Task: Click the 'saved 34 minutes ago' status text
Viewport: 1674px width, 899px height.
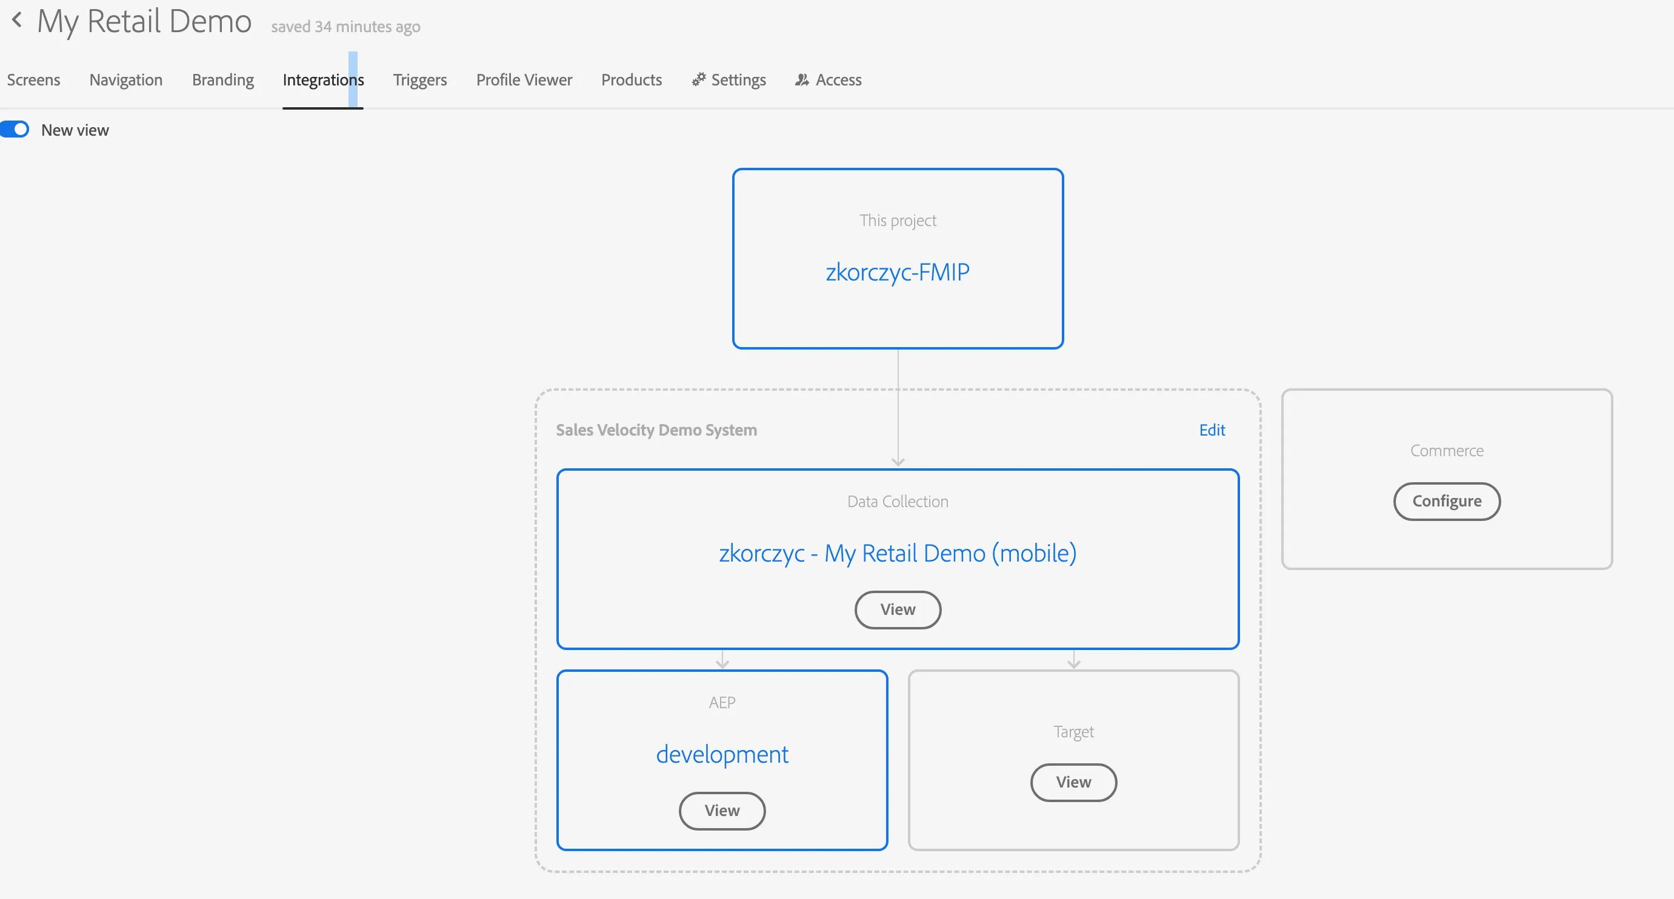Action: coord(345,27)
